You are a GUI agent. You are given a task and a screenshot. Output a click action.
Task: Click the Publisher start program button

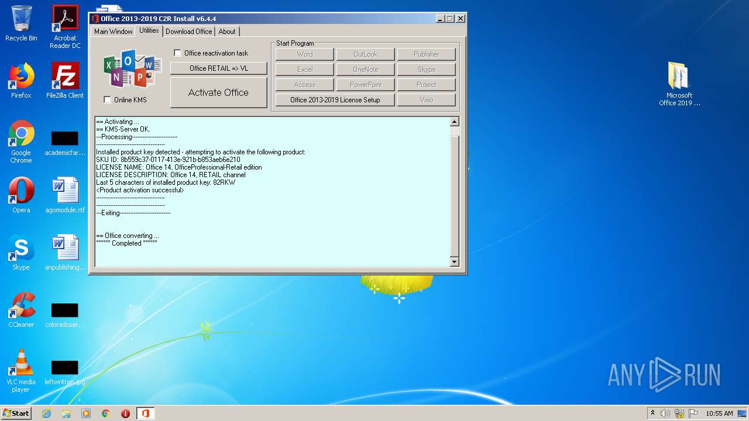pos(427,54)
